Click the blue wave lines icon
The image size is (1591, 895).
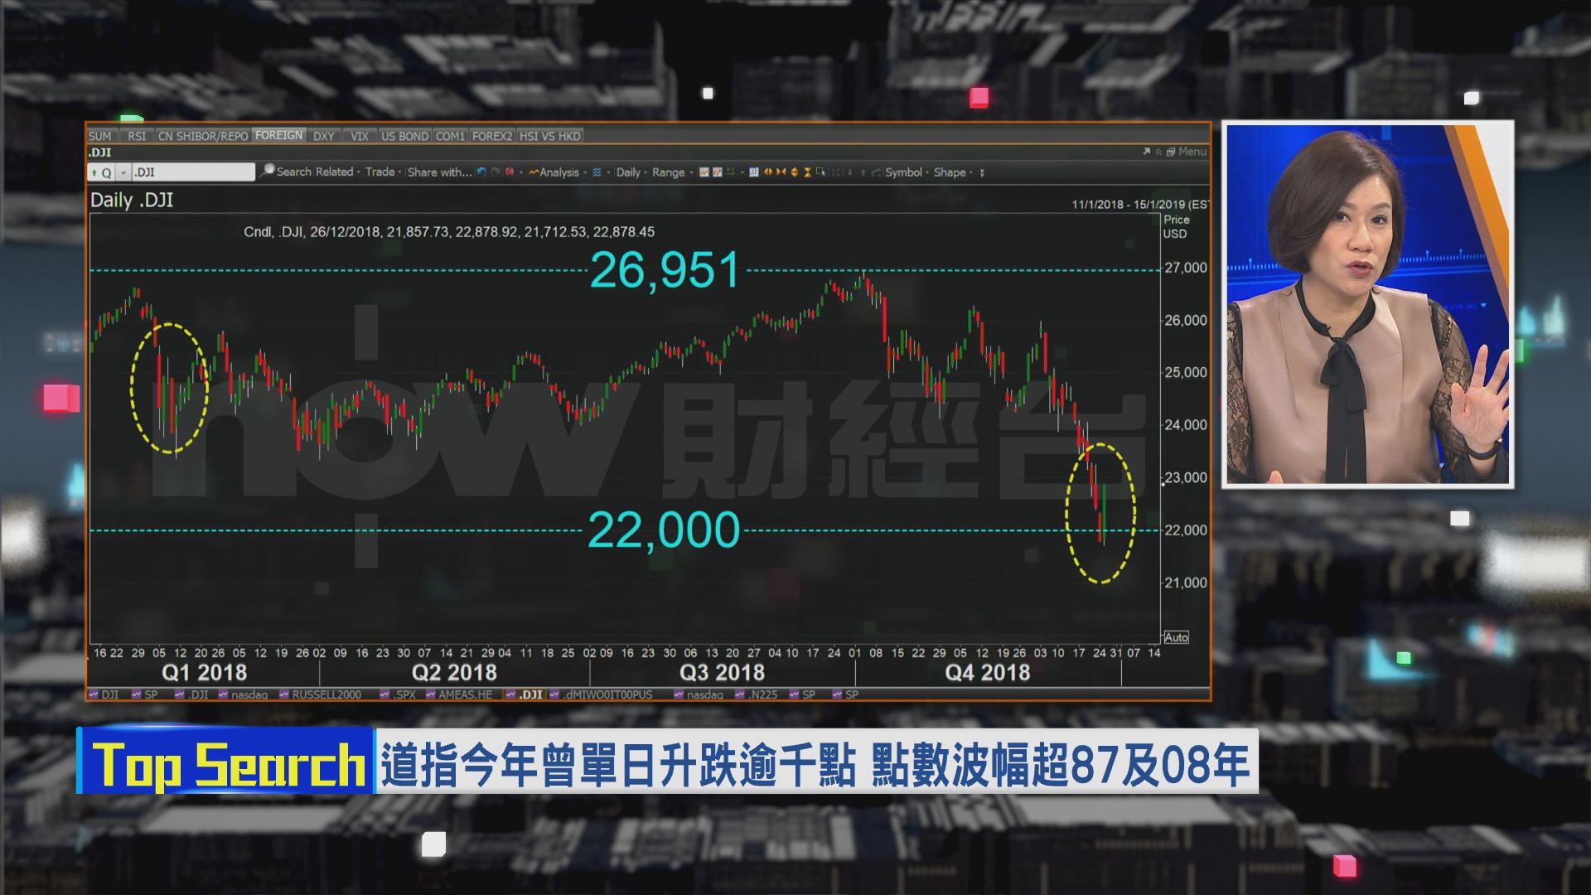point(597,172)
